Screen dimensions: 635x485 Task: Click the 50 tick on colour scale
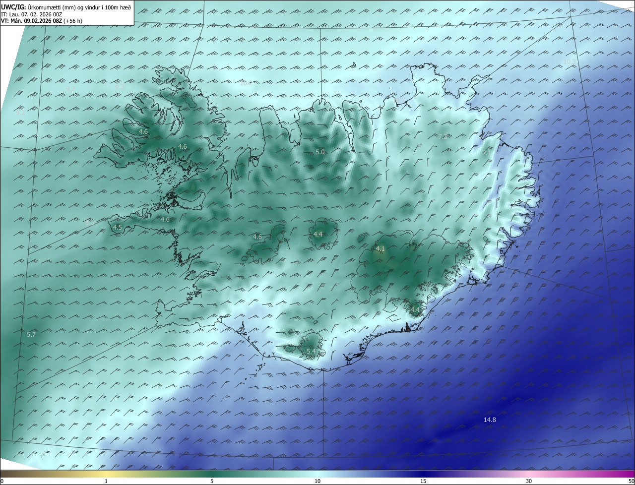point(631,481)
